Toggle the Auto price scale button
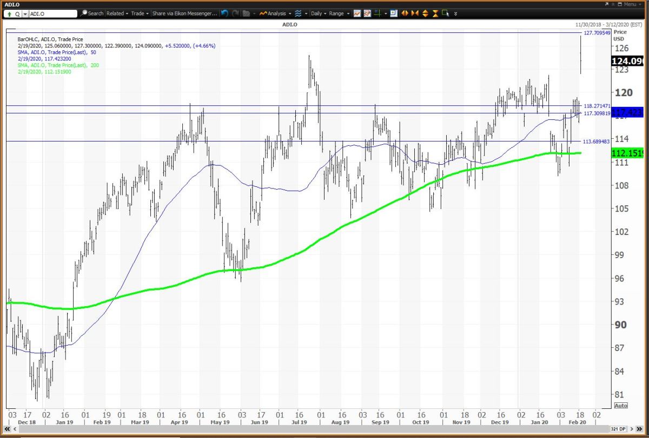 (x=621, y=405)
